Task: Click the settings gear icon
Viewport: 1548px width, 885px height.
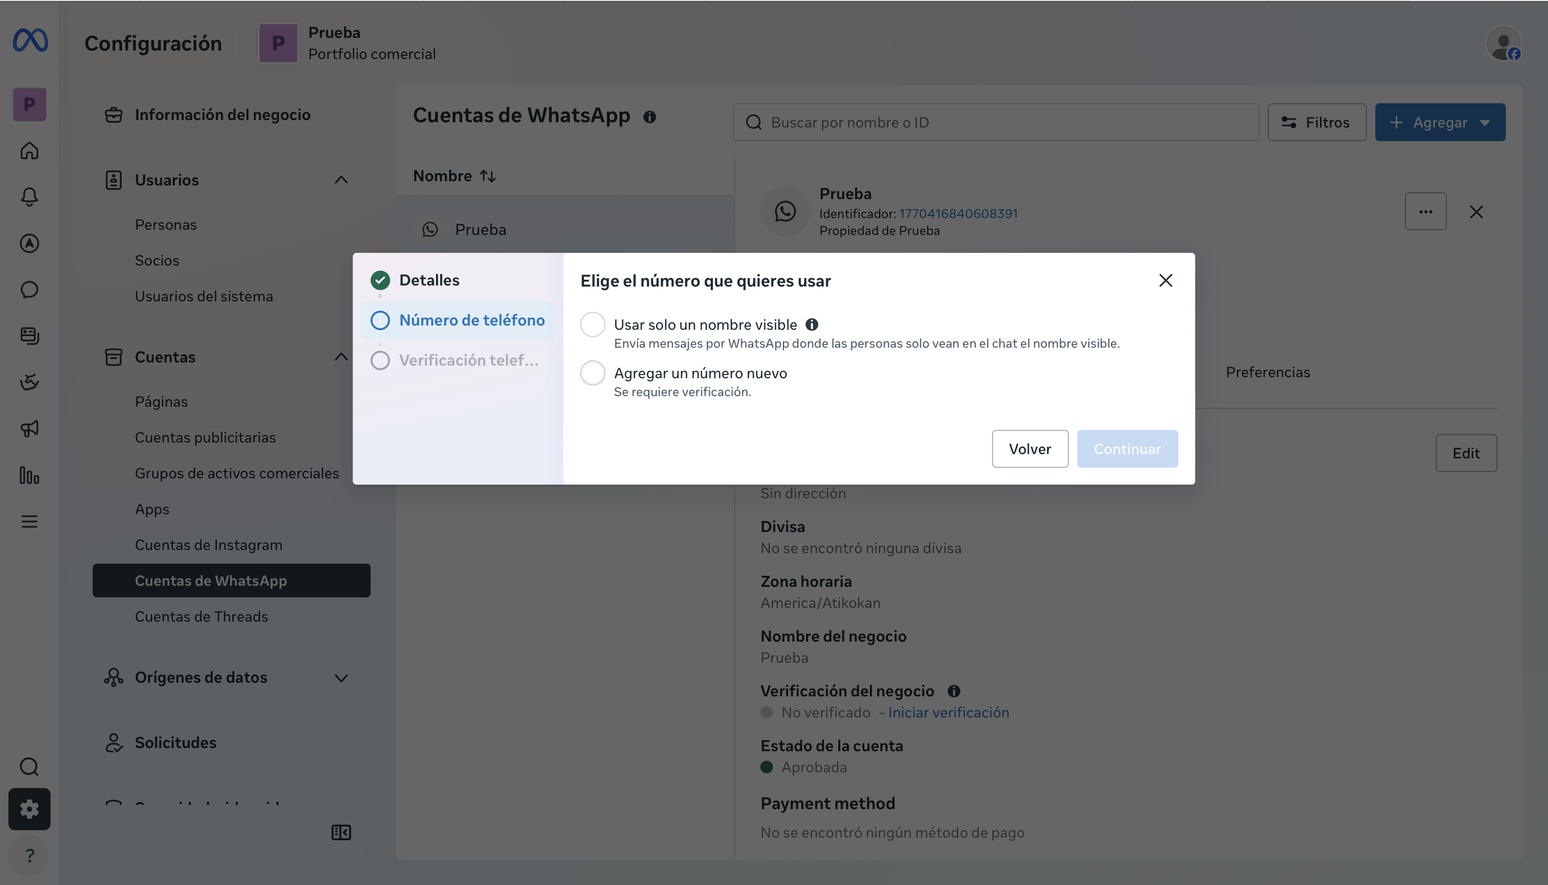Action: coord(29,809)
